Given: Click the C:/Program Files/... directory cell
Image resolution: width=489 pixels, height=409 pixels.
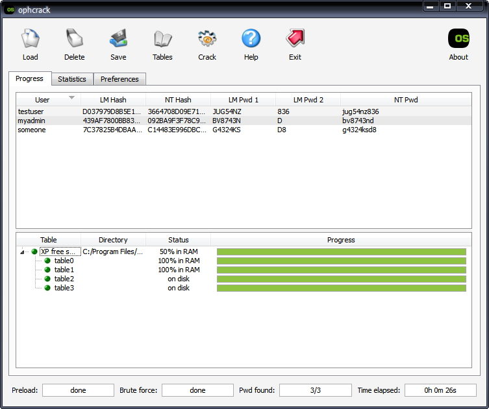Looking at the screenshot, I should click(113, 251).
